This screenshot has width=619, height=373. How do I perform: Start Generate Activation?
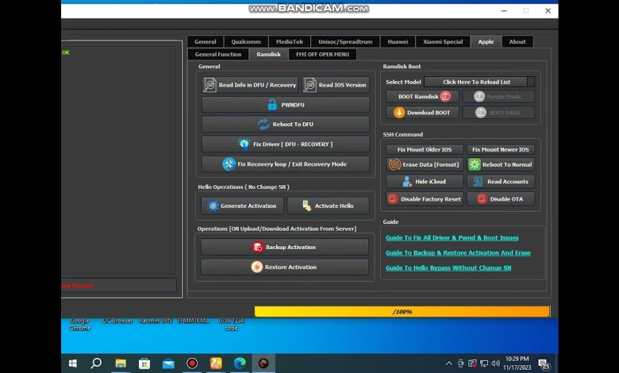tap(242, 206)
